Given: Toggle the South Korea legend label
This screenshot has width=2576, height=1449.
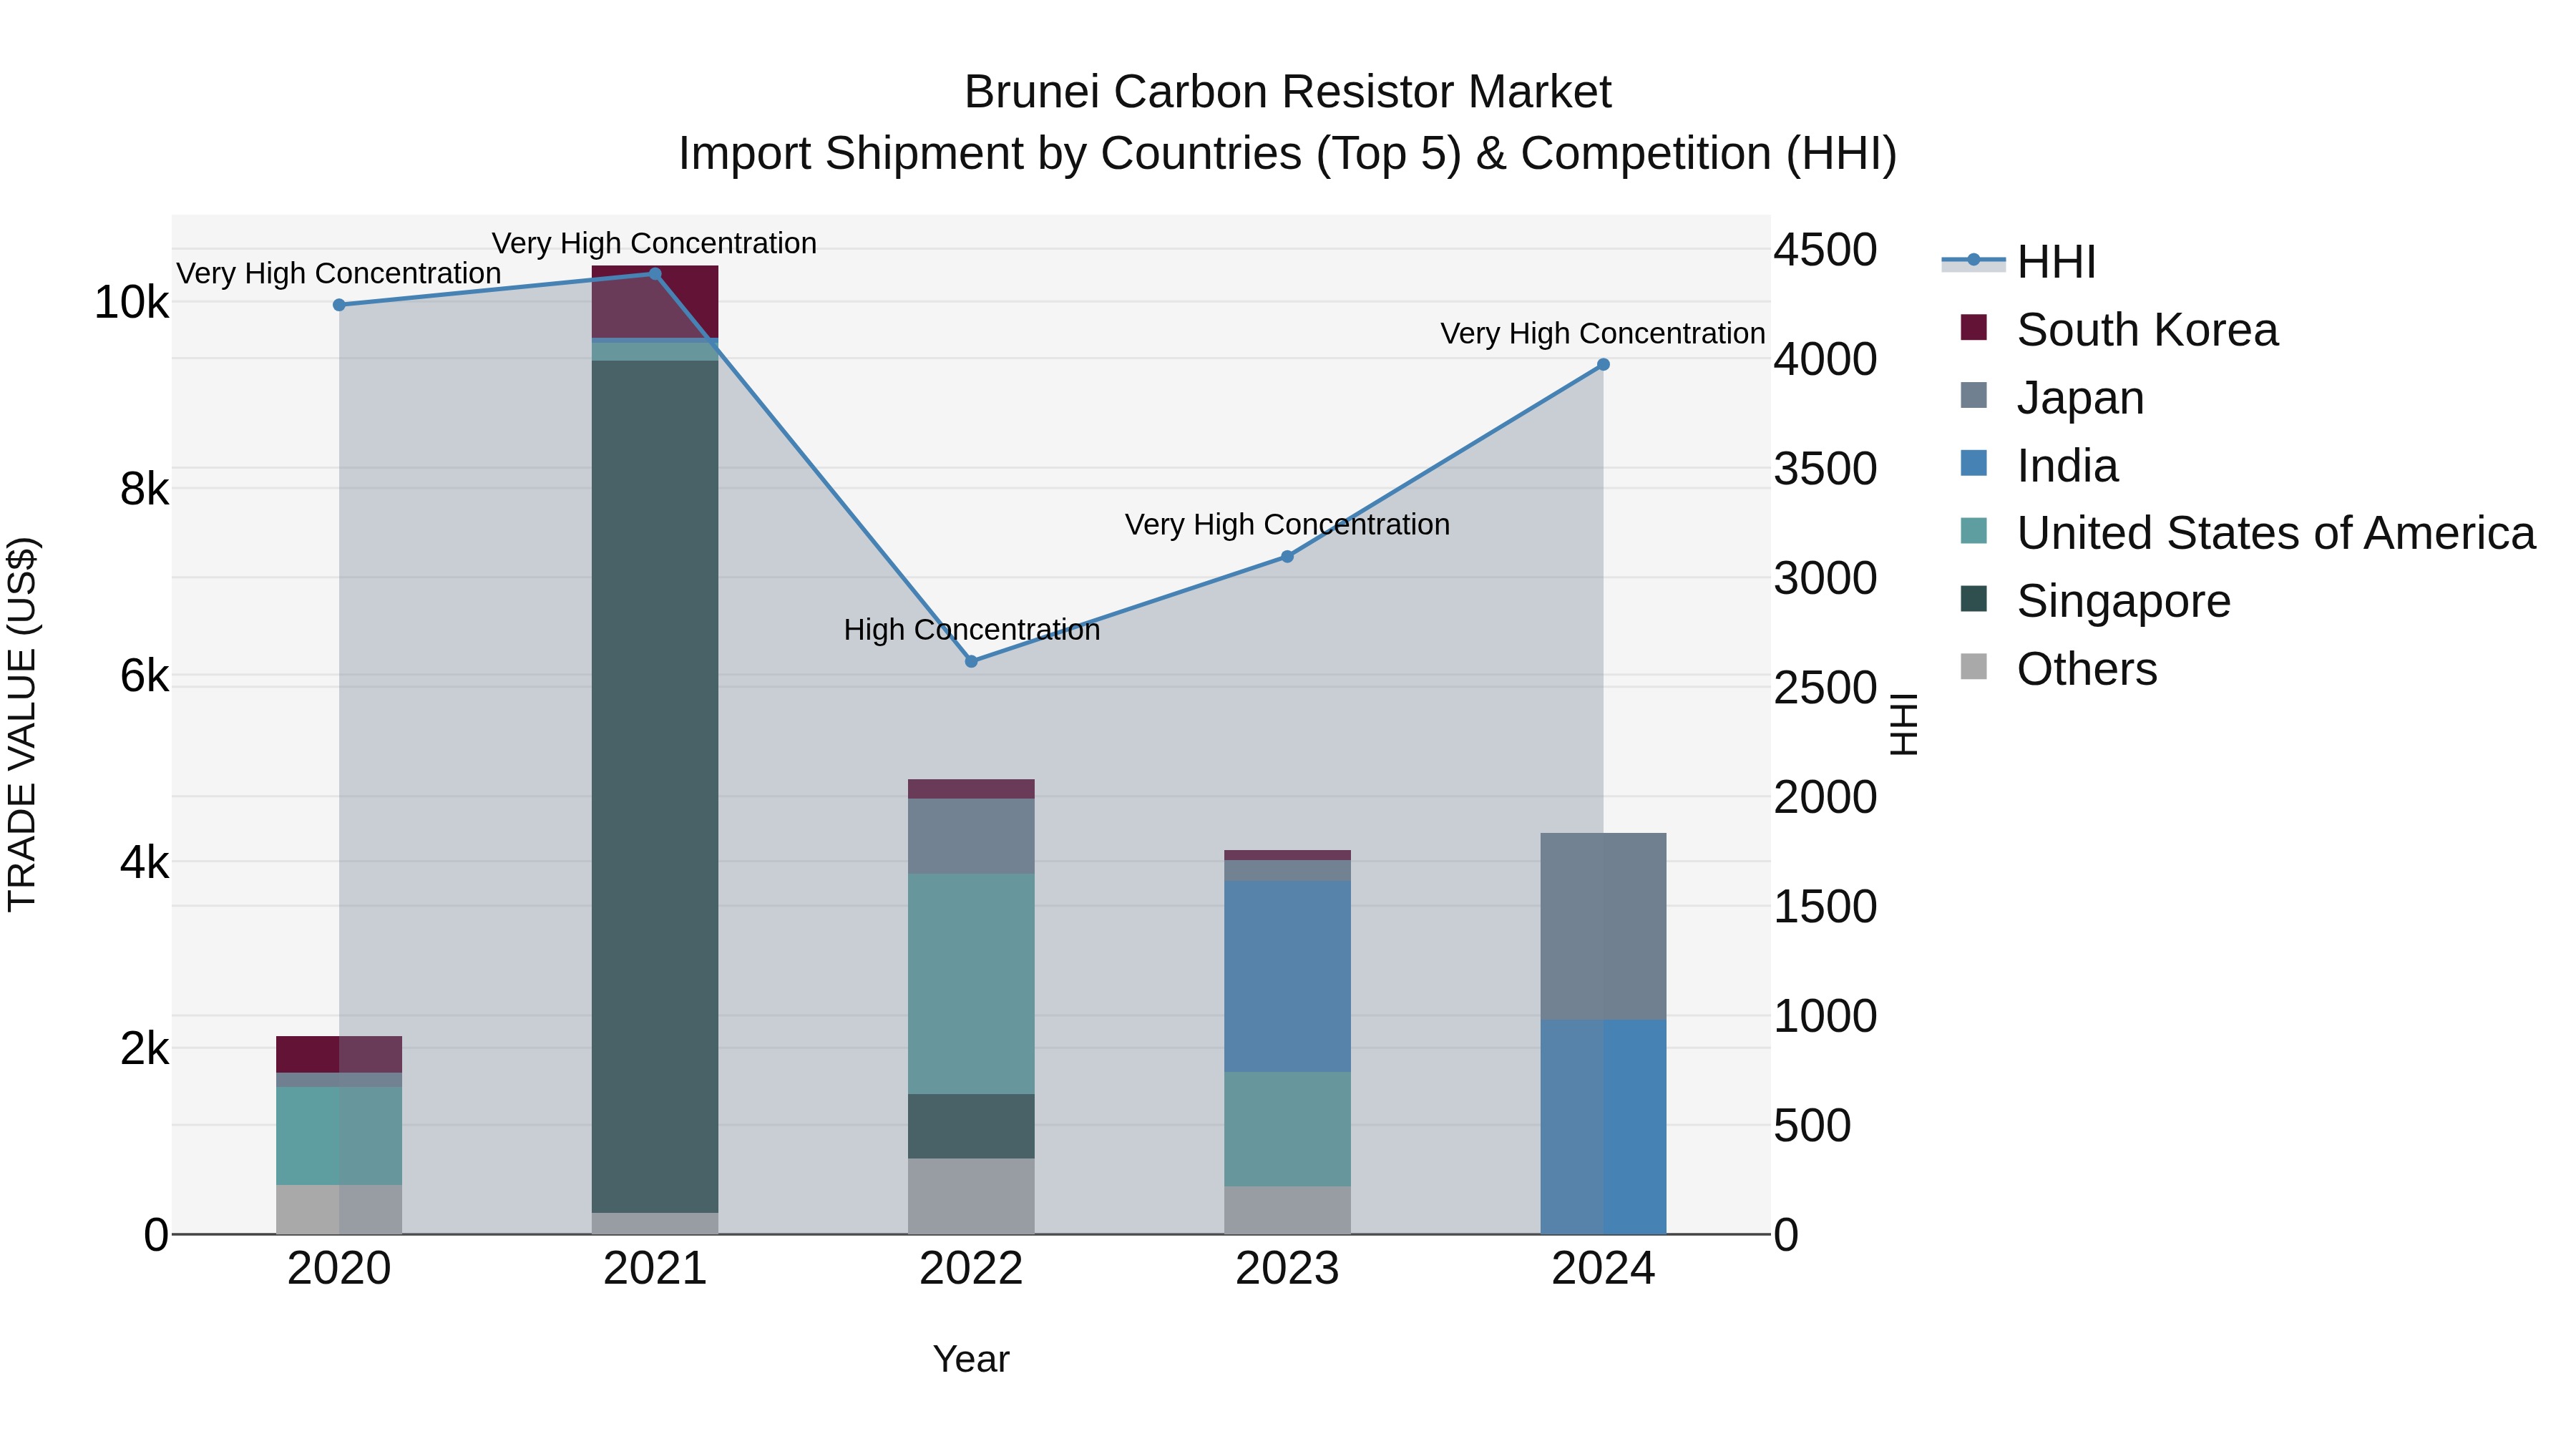Looking at the screenshot, I should 2147,330.
